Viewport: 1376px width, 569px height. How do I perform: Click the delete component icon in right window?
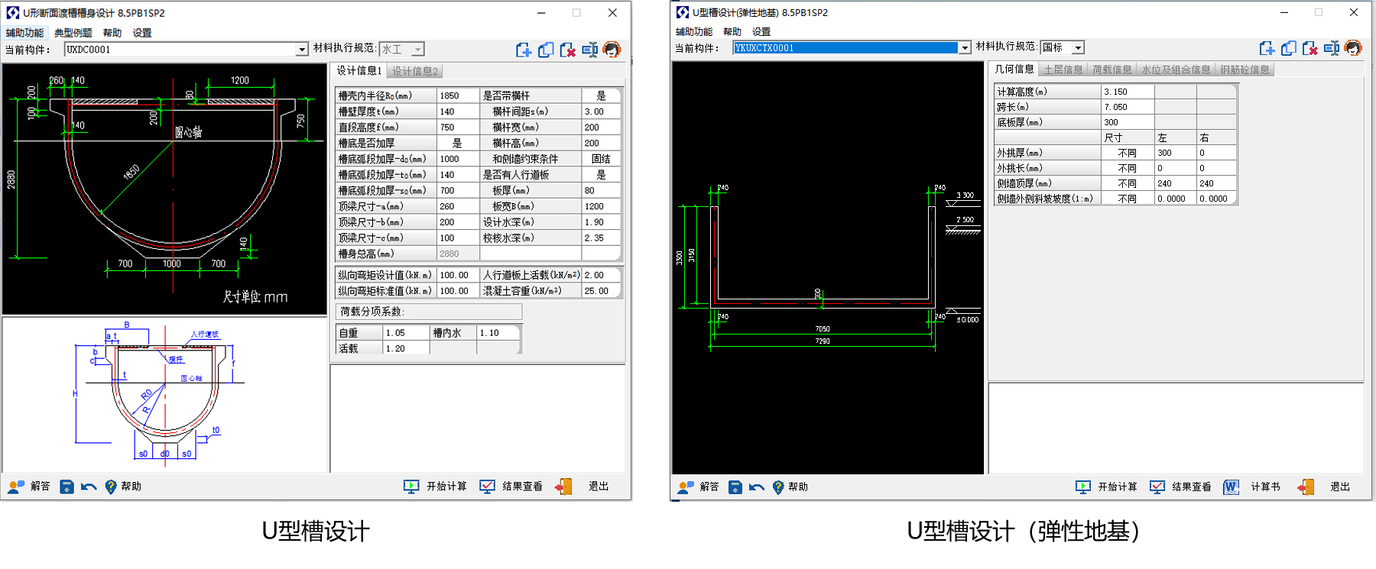click(x=1309, y=48)
